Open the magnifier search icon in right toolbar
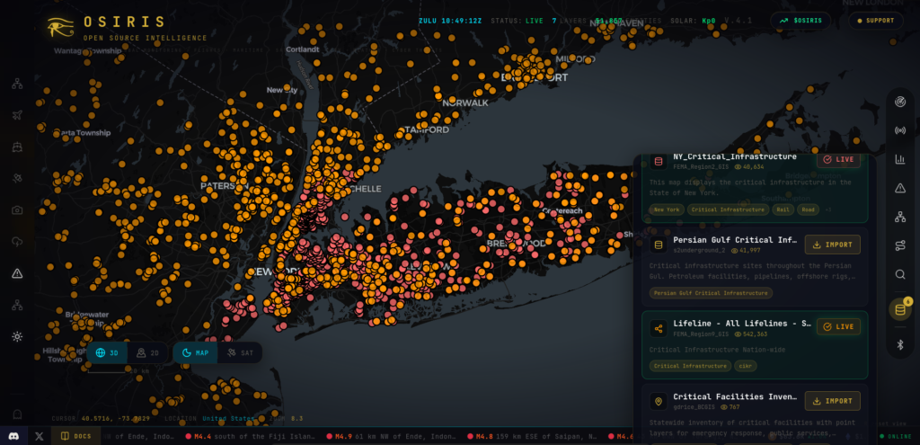This screenshot has width=920, height=445. click(900, 274)
